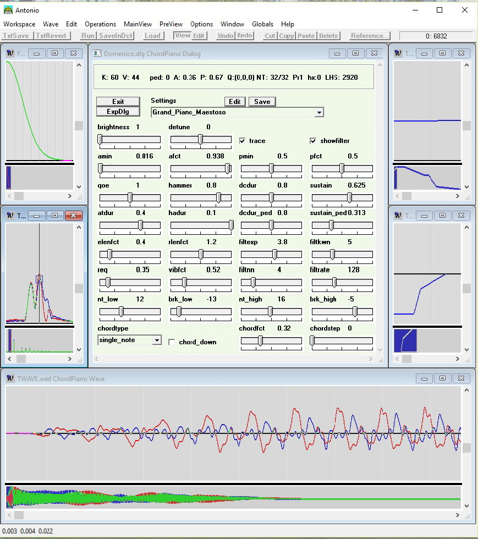Expand the chordtype single_note dropdown
The width and height of the screenshot is (478, 539).
coord(156,340)
